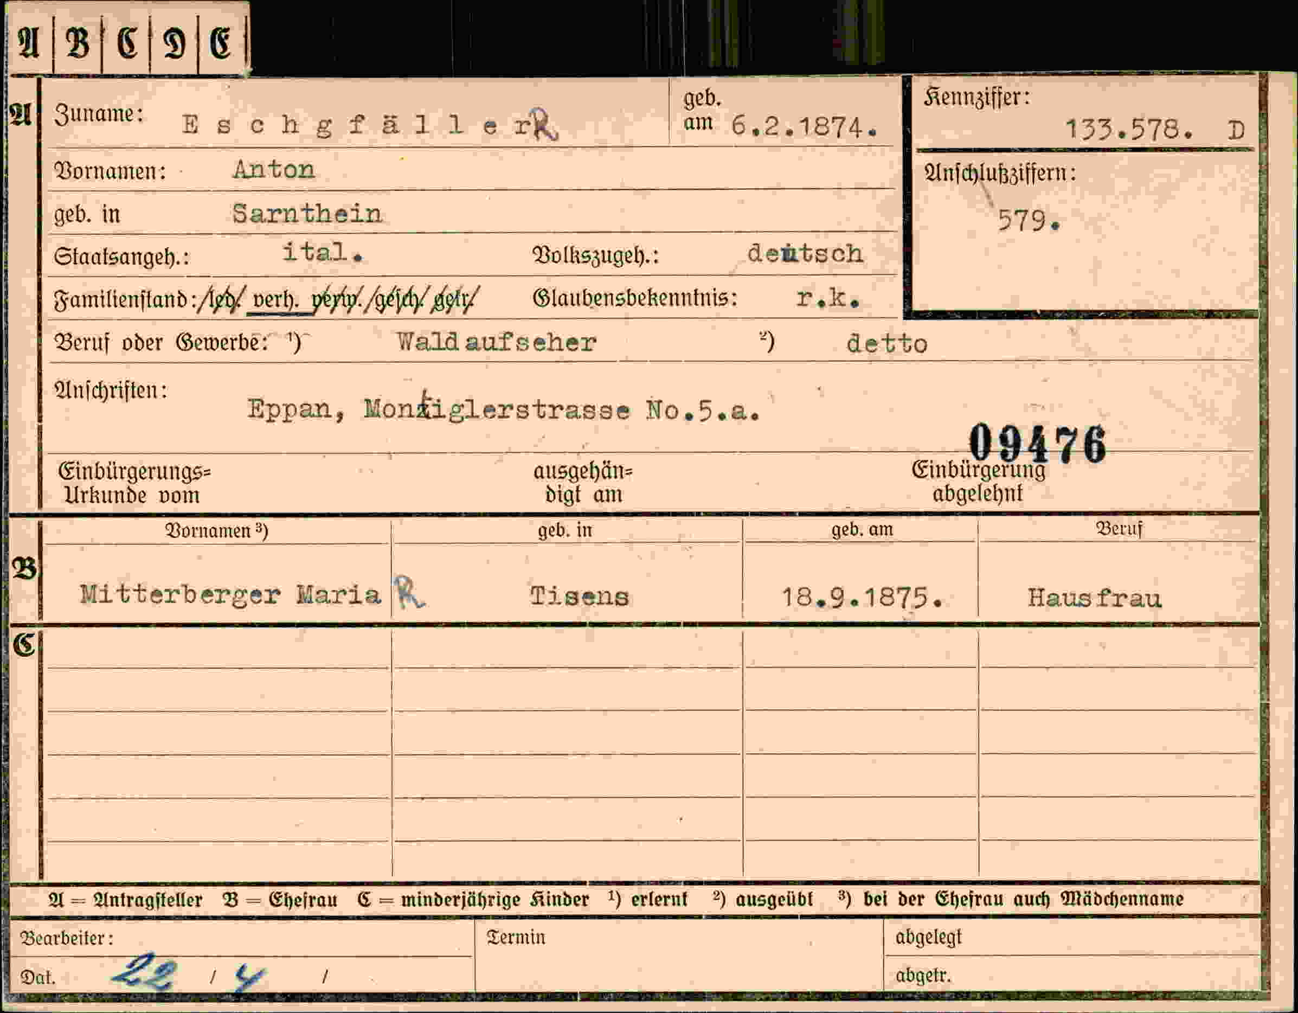1298x1013 pixels.
Task: Click the 'Vornamen:' label in section A
Action: tap(110, 171)
